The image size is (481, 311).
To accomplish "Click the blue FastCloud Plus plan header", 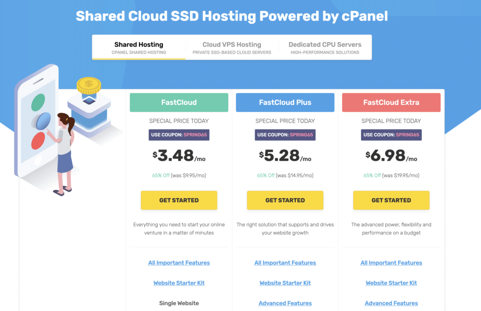I will [x=285, y=103].
